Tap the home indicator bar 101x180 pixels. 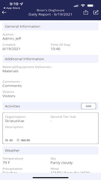pos(50,178)
